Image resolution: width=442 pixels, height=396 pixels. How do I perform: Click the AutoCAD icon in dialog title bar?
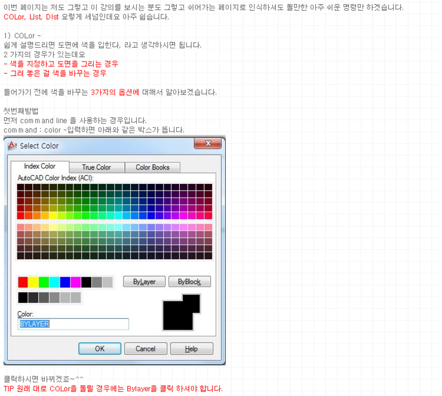[12, 146]
